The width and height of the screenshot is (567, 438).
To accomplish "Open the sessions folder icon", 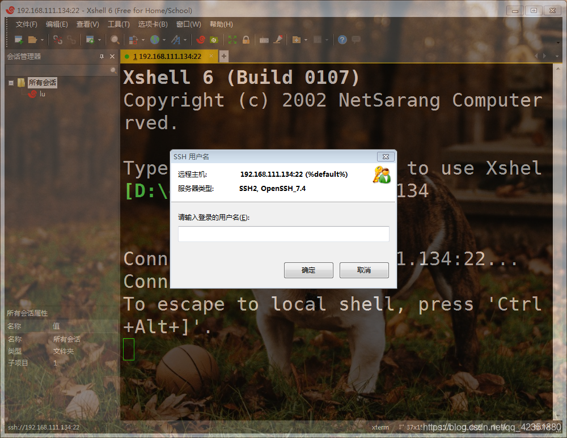I will coord(32,40).
